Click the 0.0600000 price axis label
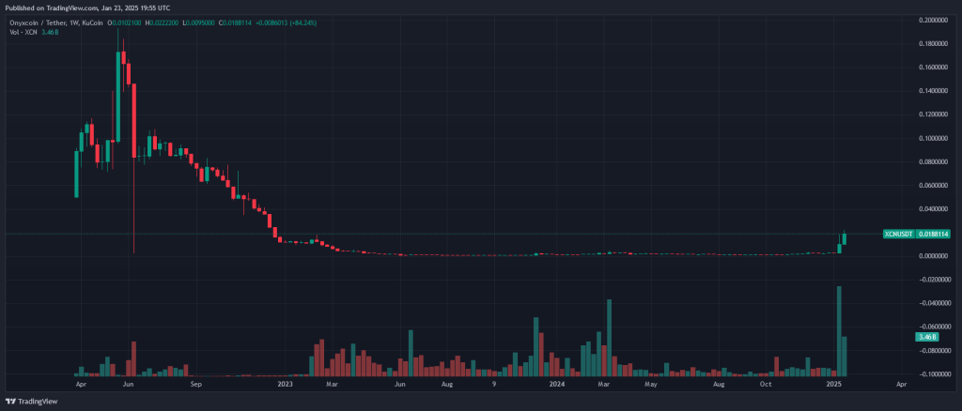This screenshot has width=962, height=411. coord(933,186)
